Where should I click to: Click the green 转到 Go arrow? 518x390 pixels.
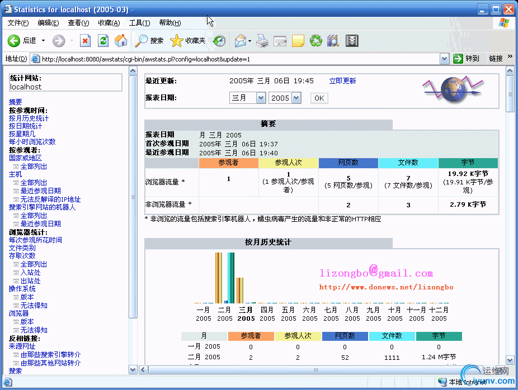(458, 59)
